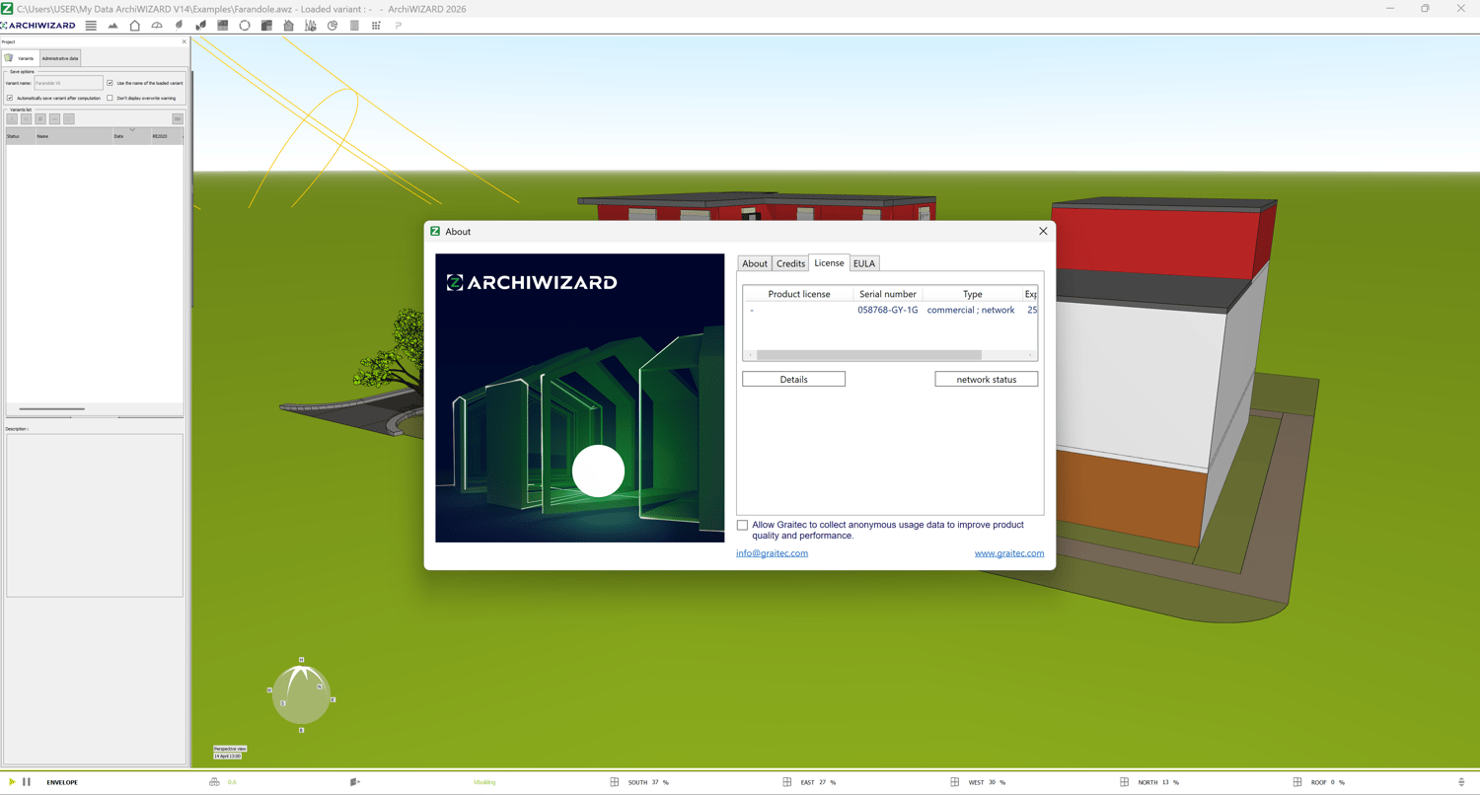The image size is (1480, 795).
Task: Click the filled gray house icon in toolbar
Action: [x=288, y=26]
